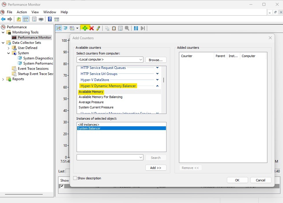Viewport: 283px width, 203px height.
Task: Expand the Hyper-V DataStore counter group
Action: point(157,80)
